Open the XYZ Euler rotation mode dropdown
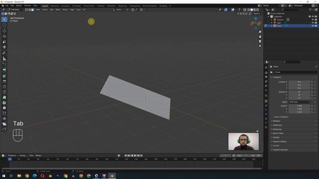Image resolution: width=319 pixels, height=179 pixels. 300,102
